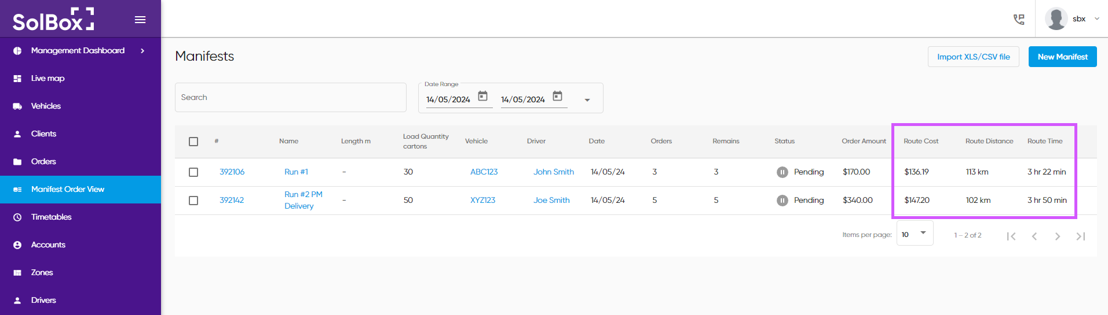Jump to first page of manifests
The height and width of the screenshot is (315, 1108).
pyautogui.click(x=1011, y=236)
